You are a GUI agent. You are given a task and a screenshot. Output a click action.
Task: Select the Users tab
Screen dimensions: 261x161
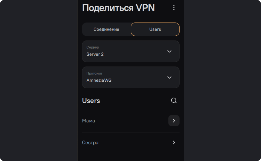[x=155, y=29]
